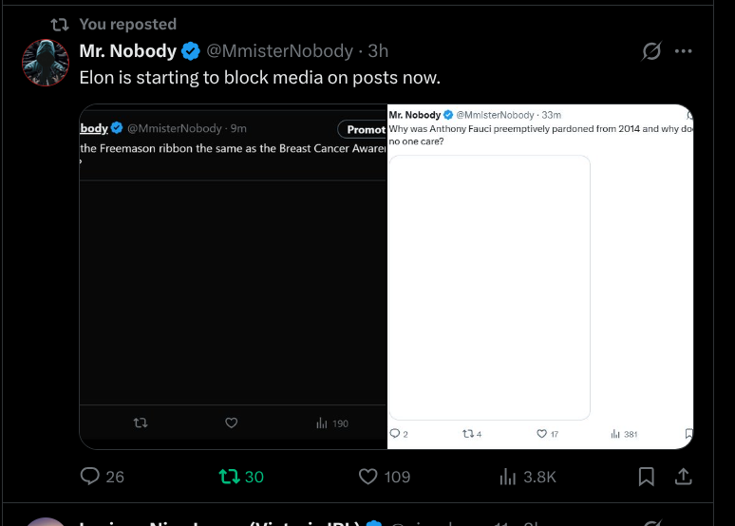Click the Grok icon on next post
This screenshot has width=735, height=526.
[651, 521]
